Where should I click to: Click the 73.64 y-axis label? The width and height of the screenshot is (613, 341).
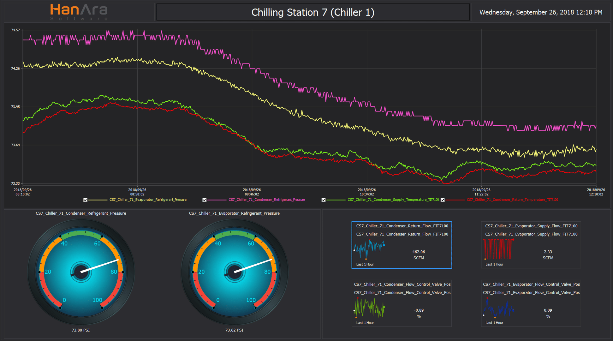click(15, 145)
